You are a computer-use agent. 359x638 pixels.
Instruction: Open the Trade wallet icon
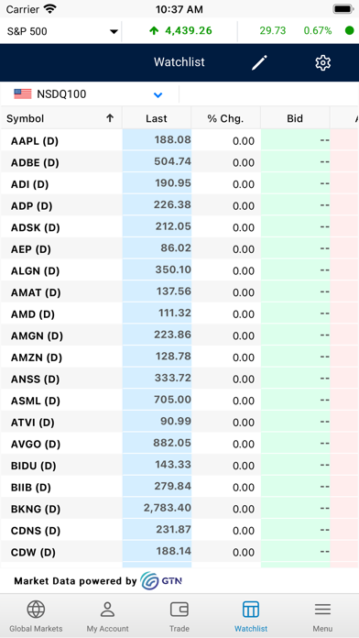pyautogui.click(x=179, y=610)
